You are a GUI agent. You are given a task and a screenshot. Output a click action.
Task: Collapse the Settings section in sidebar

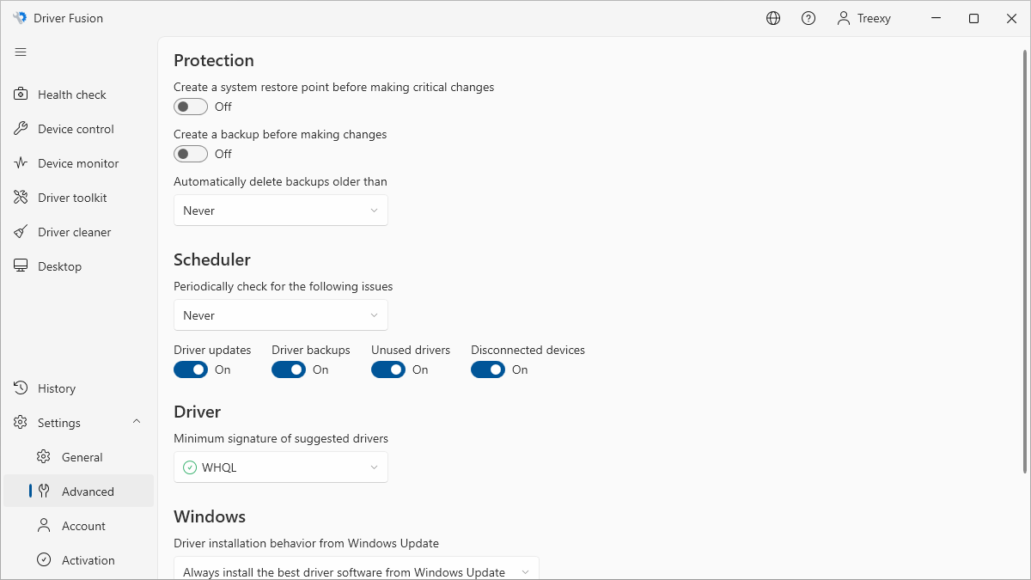click(x=136, y=422)
